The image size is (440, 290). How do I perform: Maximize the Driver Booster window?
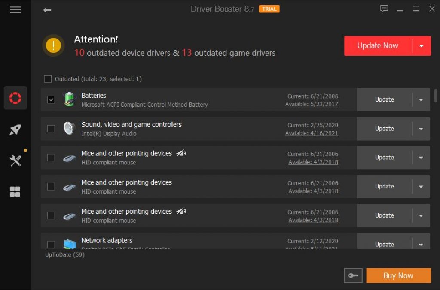click(x=416, y=9)
